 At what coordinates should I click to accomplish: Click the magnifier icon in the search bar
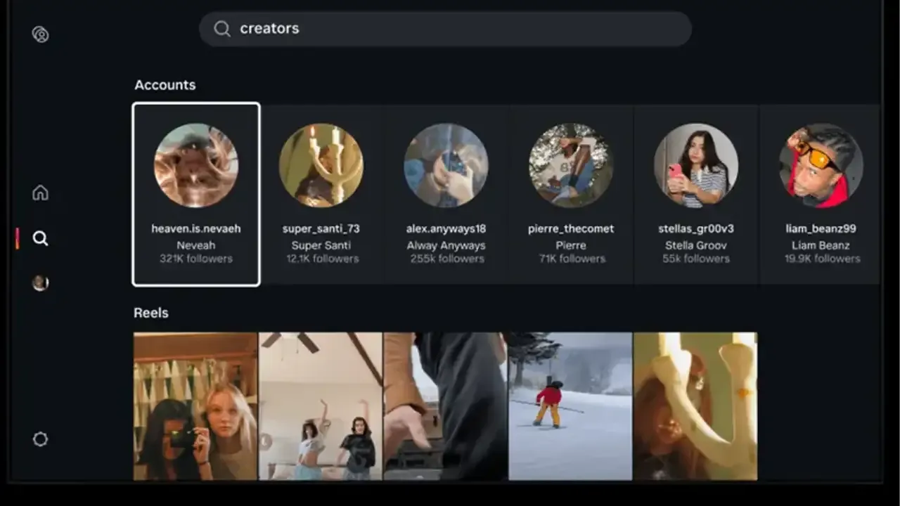tap(222, 29)
